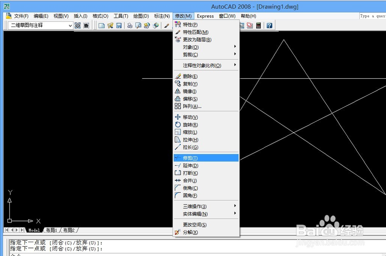386x256 pixels.
Task: Open the 编辑(E) menu
Action: pos(41,16)
